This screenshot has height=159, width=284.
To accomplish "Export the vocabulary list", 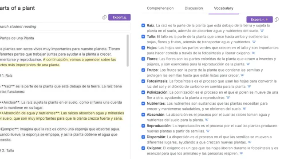I will pos(259,19).
